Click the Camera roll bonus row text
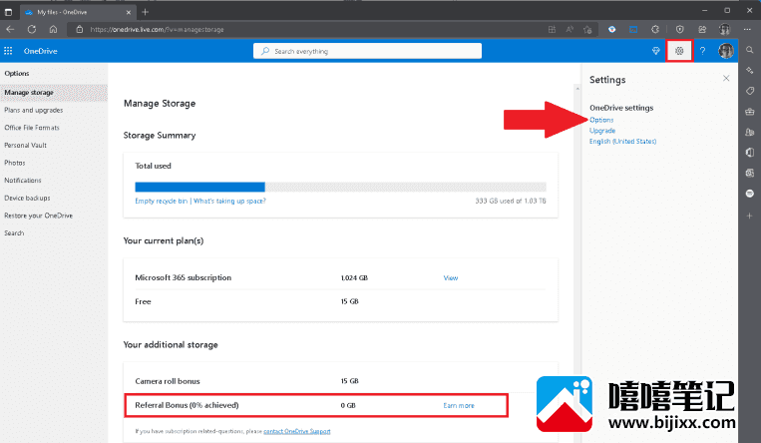Image resolution: width=761 pixels, height=443 pixels. (168, 381)
